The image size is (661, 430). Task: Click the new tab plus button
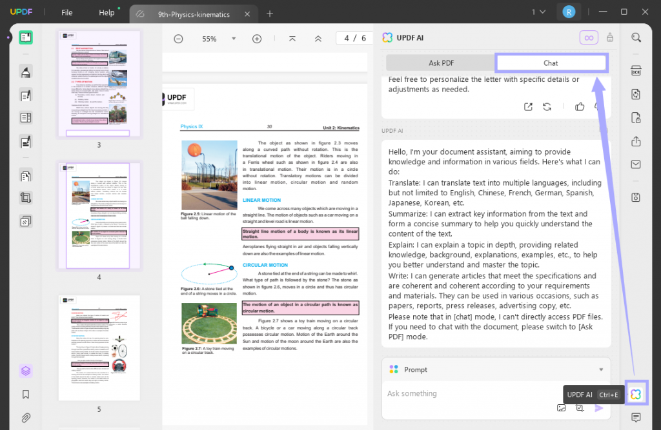click(x=270, y=14)
